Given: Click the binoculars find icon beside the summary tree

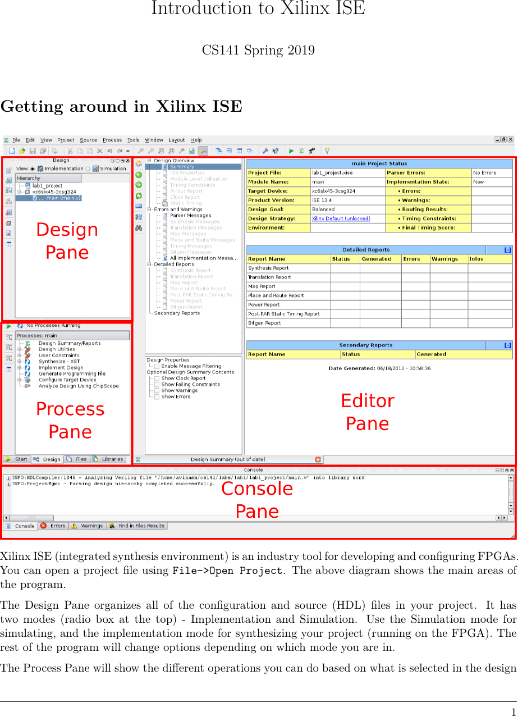Looking at the screenshot, I should (138, 227).
